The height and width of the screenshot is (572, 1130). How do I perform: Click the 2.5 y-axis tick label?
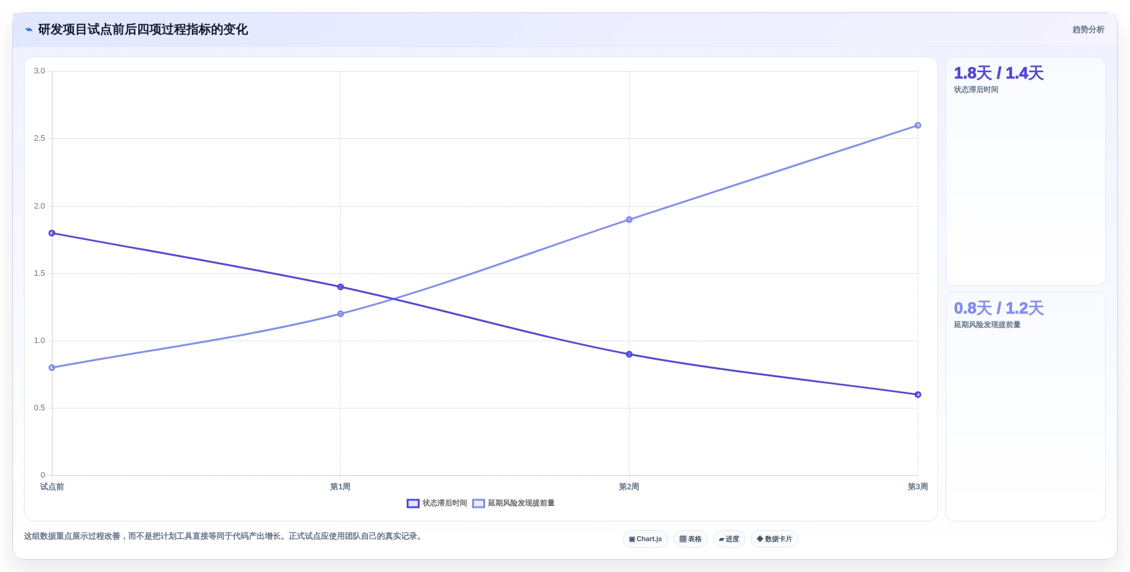39,138
